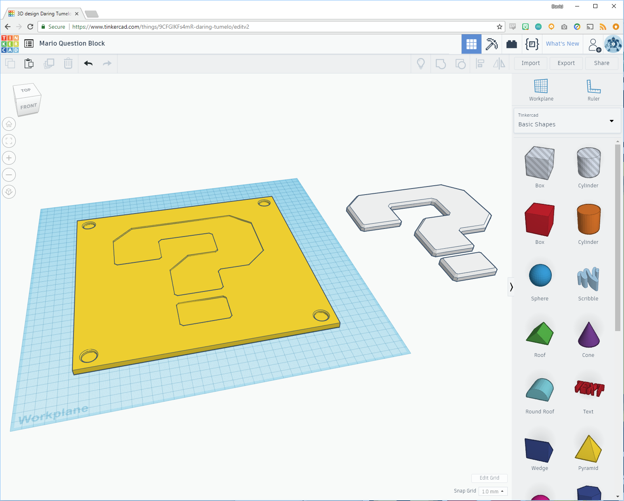Open the Snap Grid 1.0 mm dropdown
The height and width of the screenshot is (501, 624).
point(493,491)
